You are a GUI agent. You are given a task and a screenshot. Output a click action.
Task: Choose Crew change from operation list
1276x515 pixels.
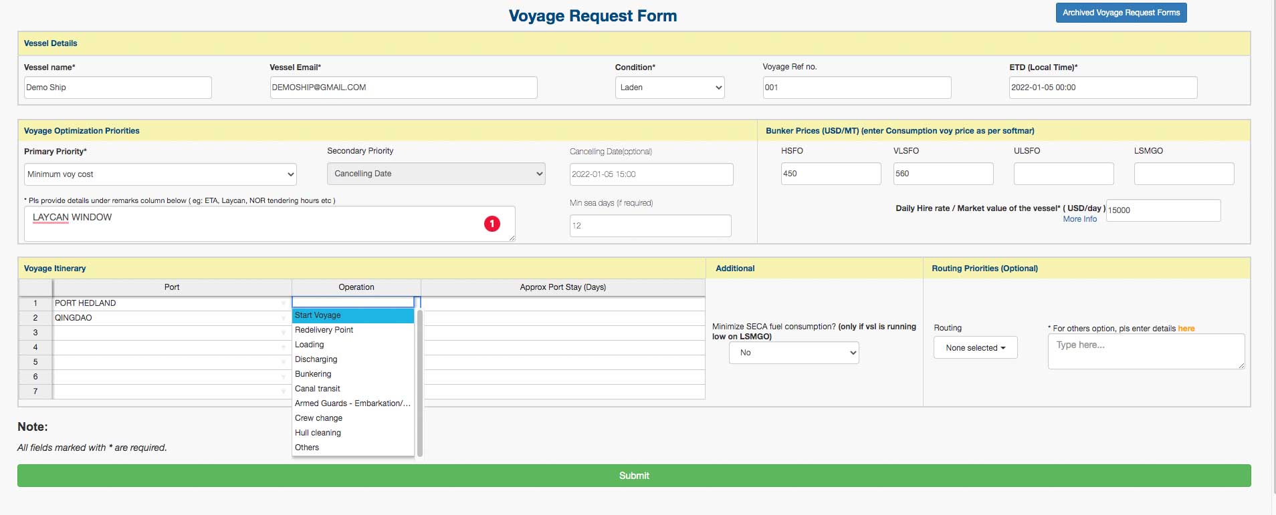353,418
